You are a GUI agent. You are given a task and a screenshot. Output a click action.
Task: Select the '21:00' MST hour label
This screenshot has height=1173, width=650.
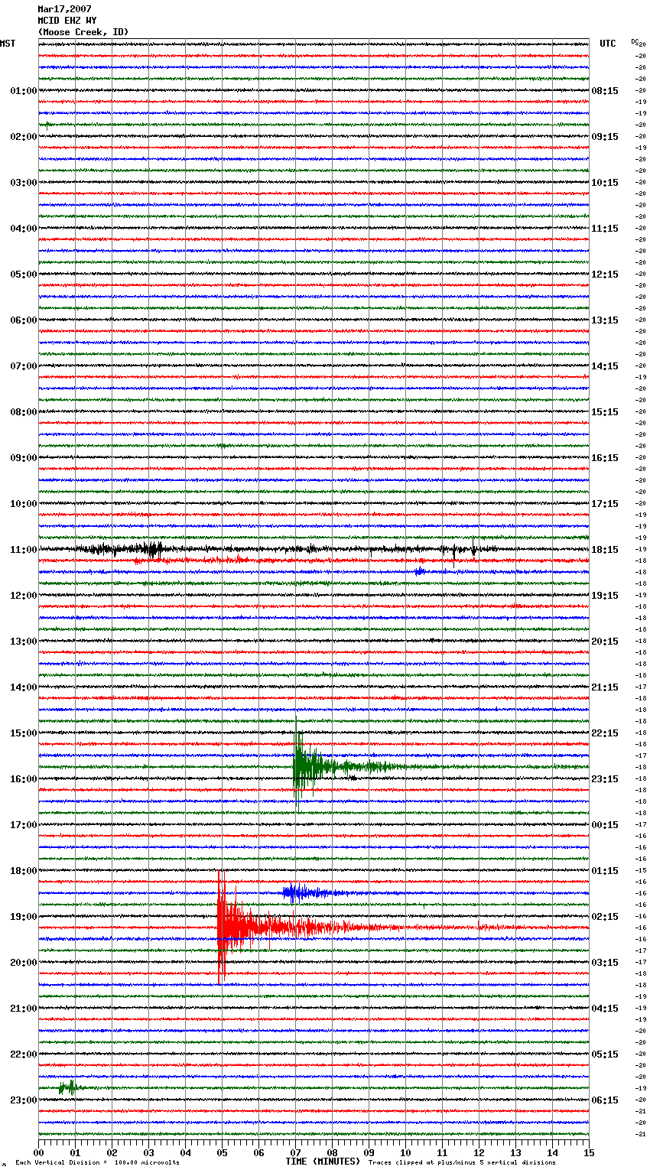(x=23, y=1009)
